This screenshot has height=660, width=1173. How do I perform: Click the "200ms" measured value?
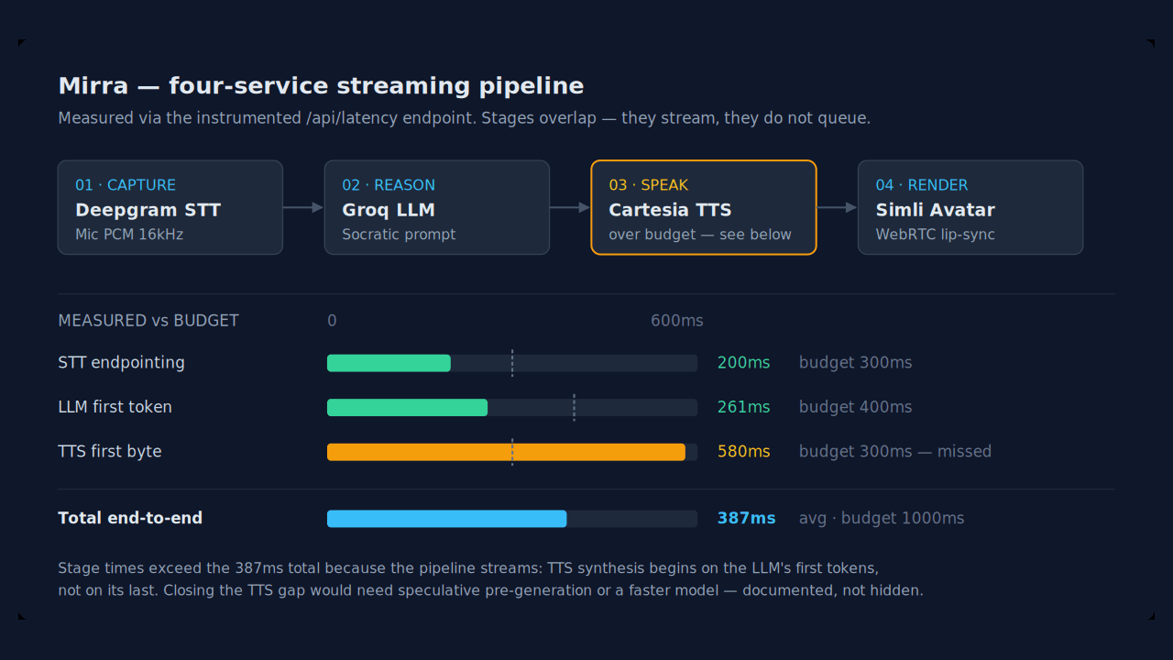744,363
